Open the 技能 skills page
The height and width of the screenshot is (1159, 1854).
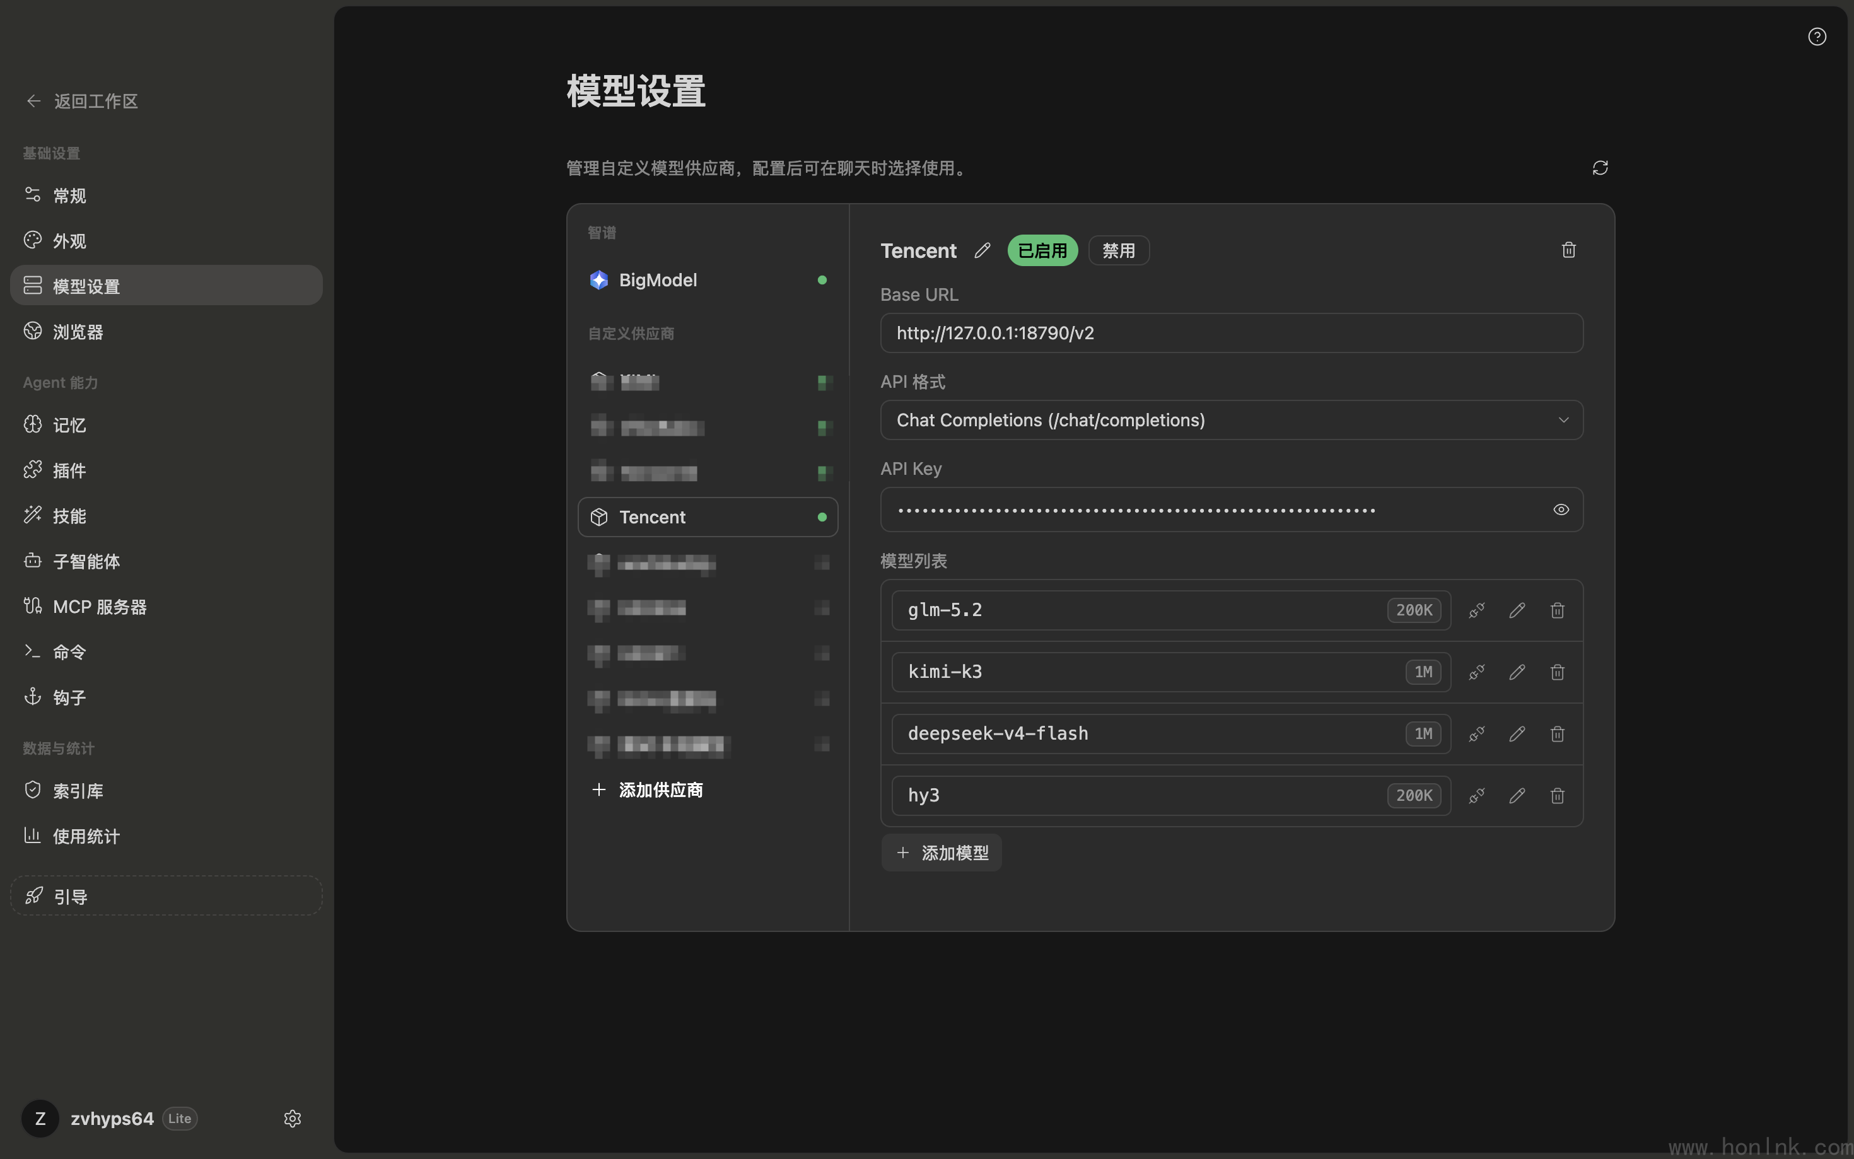tap(166, 515)
